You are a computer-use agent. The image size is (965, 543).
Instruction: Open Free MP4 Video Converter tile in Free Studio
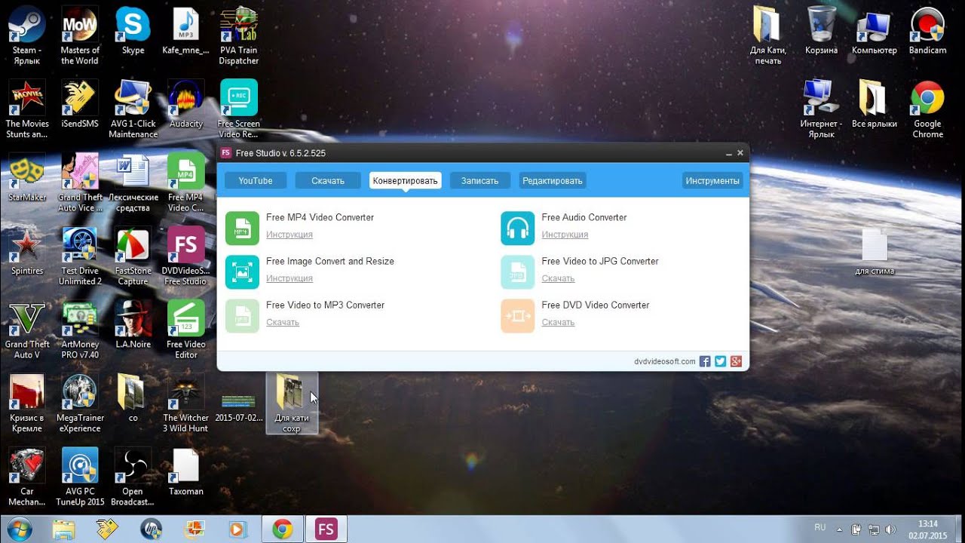coord(242,229)
